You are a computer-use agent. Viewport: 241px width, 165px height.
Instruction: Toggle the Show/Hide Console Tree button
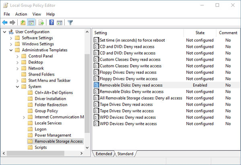(x=31, y=22)
